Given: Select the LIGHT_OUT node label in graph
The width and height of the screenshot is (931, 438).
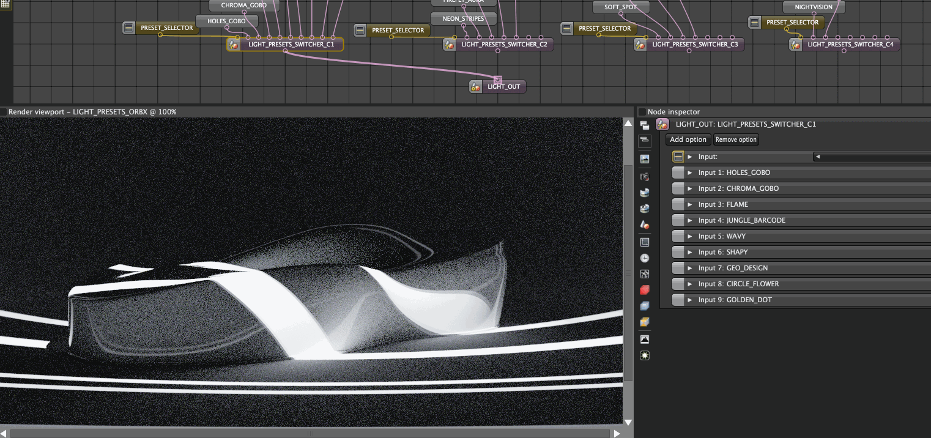Looking at the screenshot, I should 503,87.
